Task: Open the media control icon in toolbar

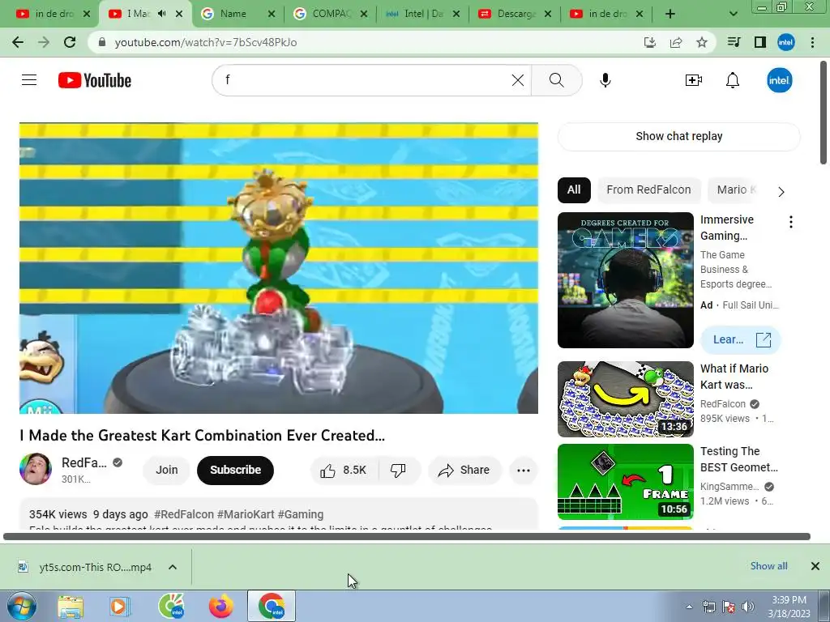Action: [734, 42]
